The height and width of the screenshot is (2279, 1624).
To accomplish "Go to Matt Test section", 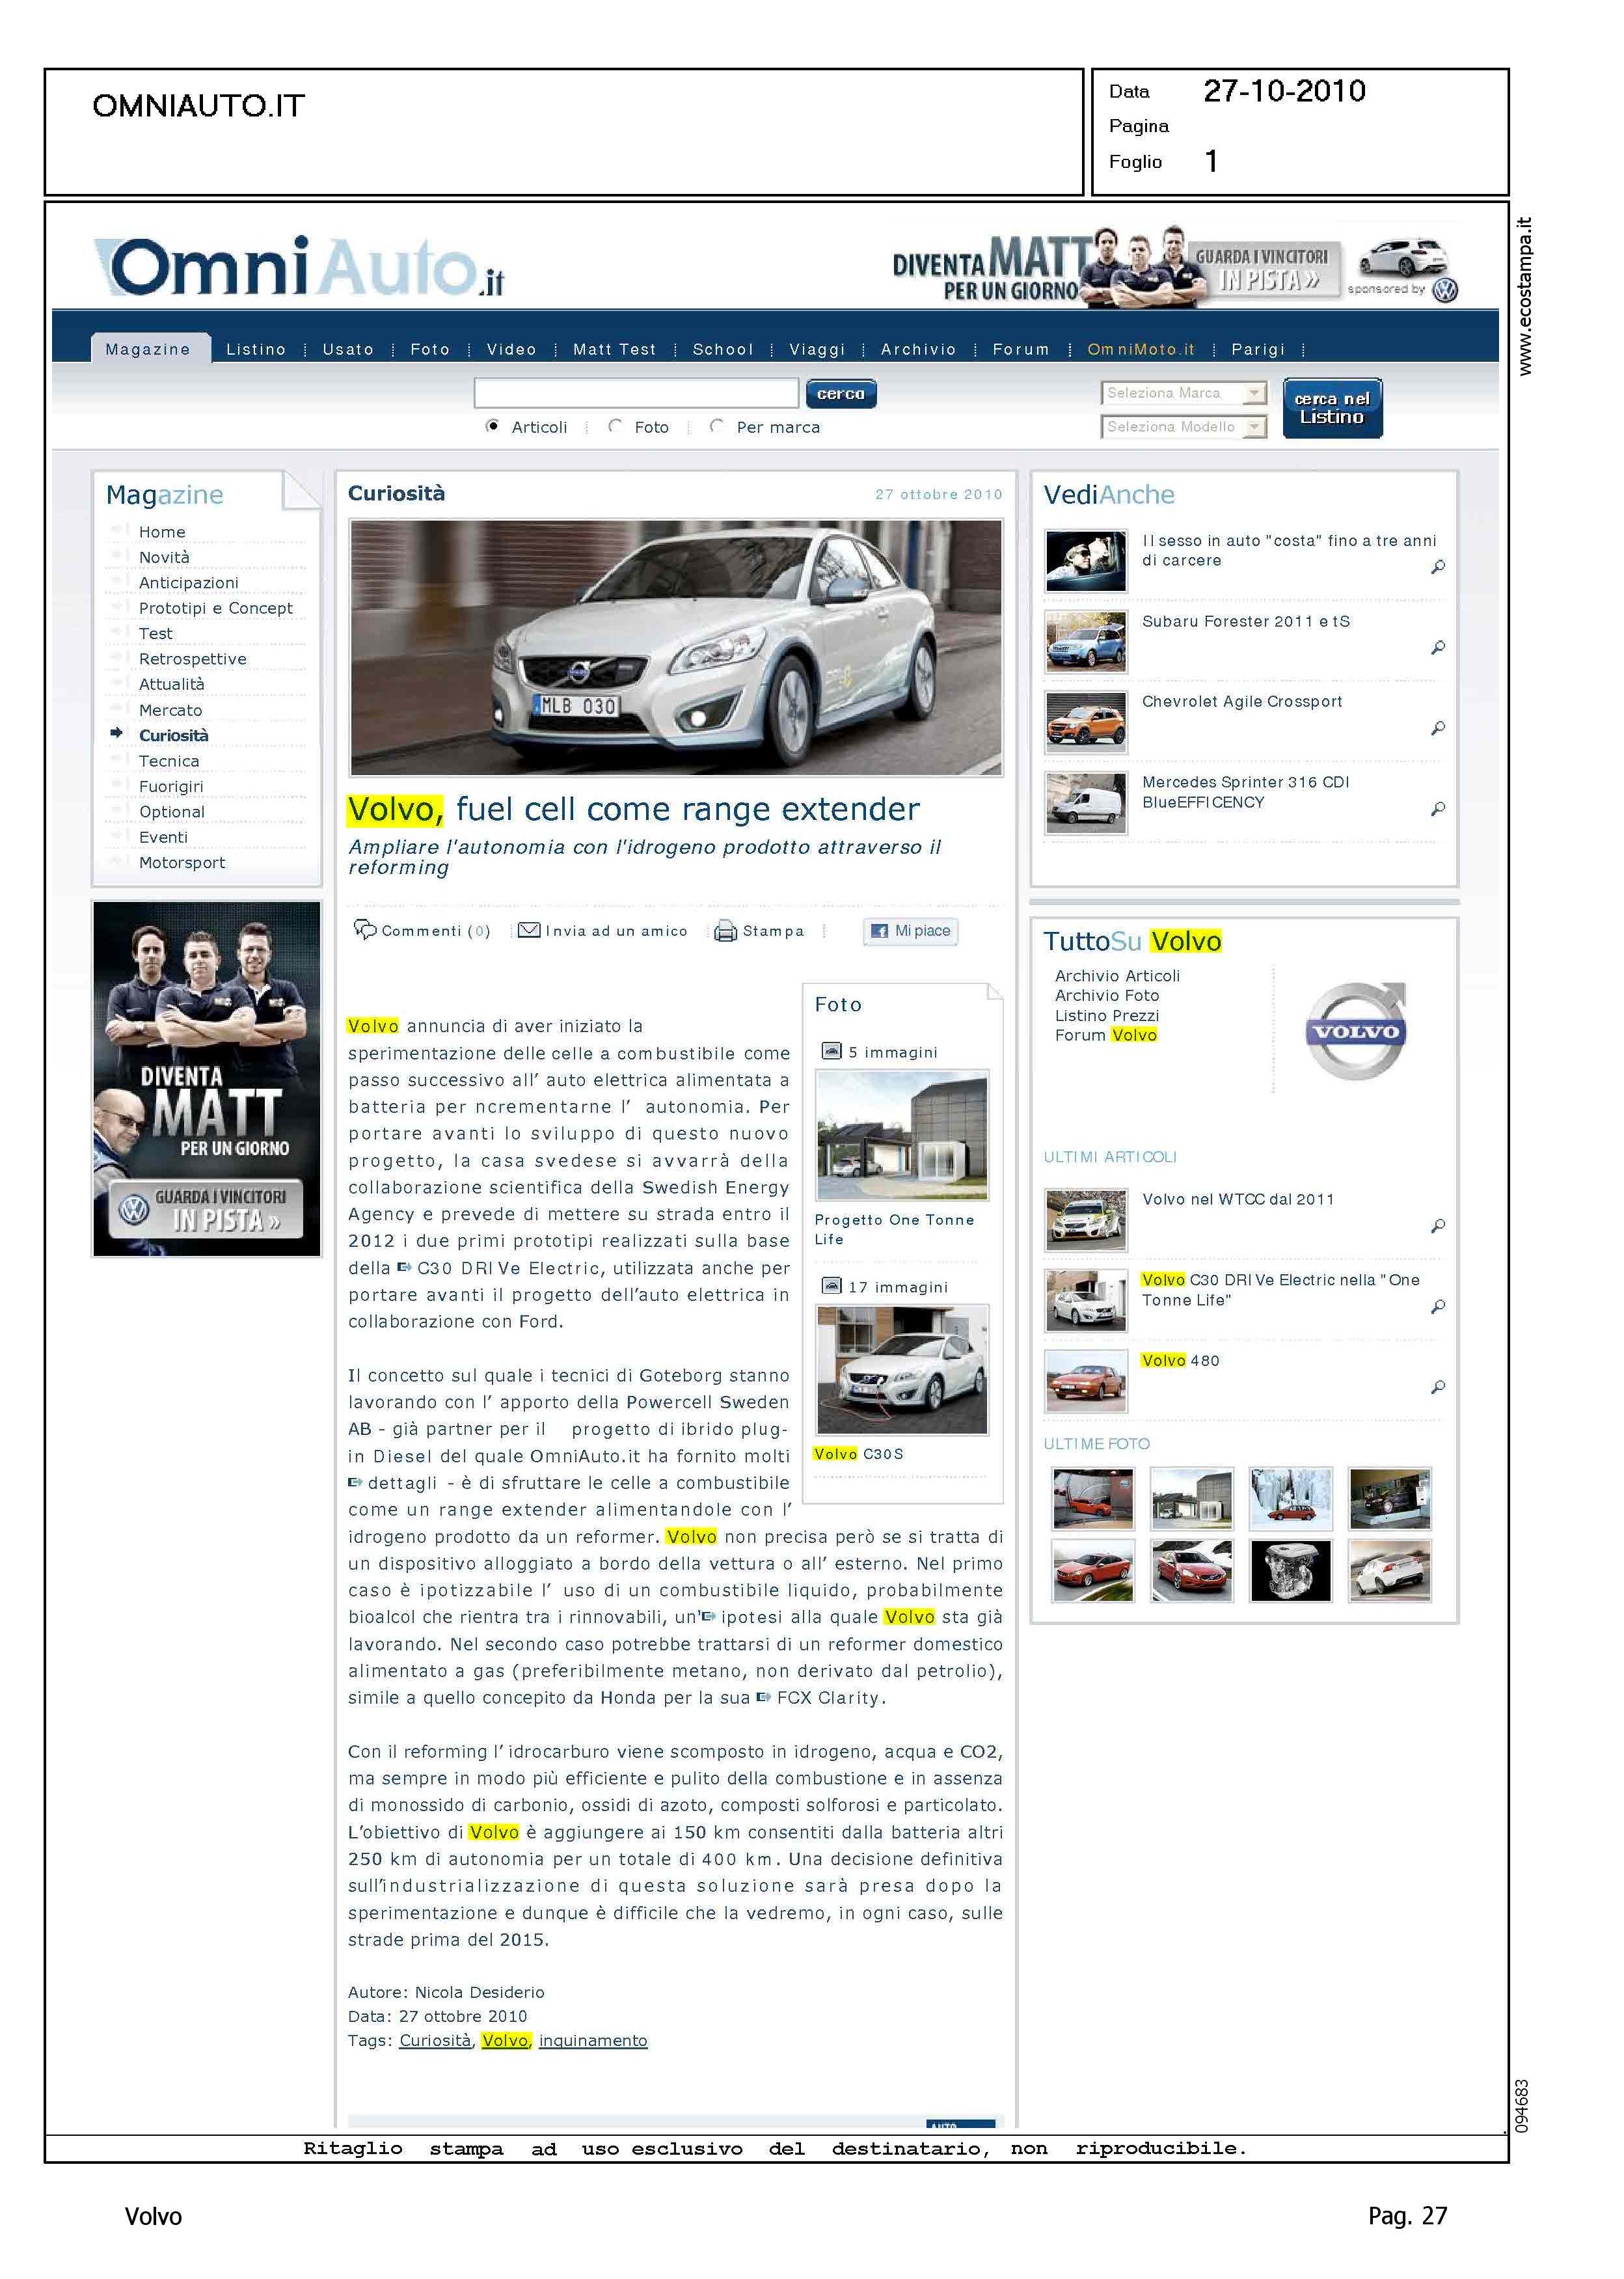I will 614,349.
